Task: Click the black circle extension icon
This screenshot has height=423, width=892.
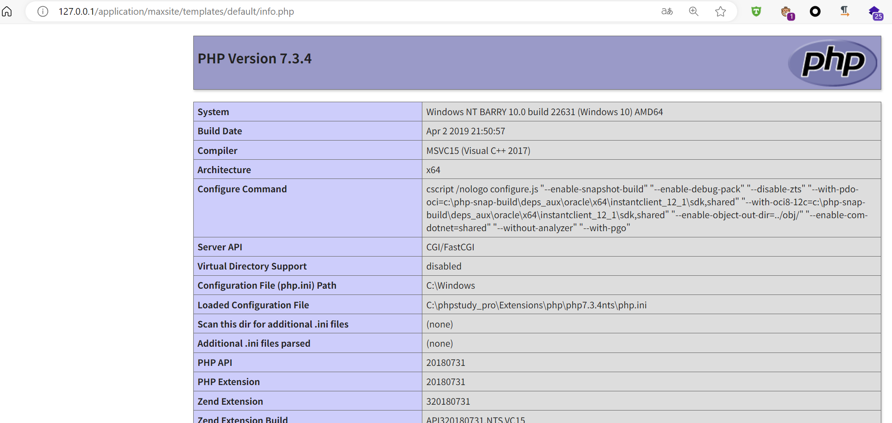Action: (815, 11)
